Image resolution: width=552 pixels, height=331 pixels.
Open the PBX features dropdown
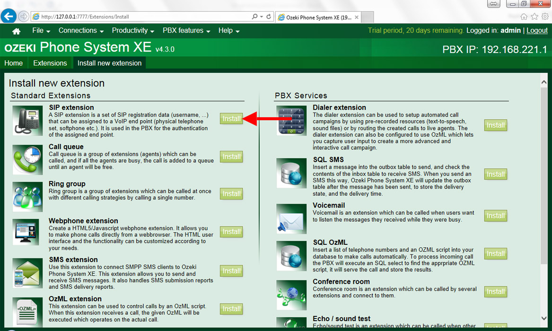point(186,31)
